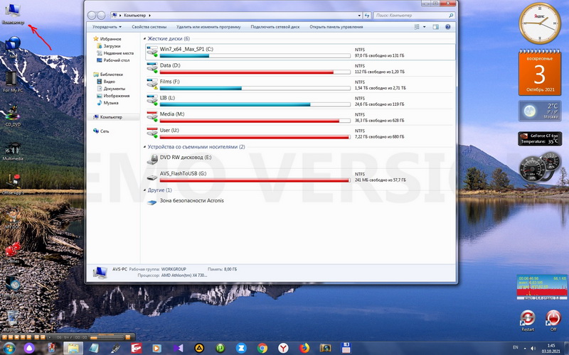Select the LIB (L:) drive icon
Screen dimensions: 569x355
(152, 100)
